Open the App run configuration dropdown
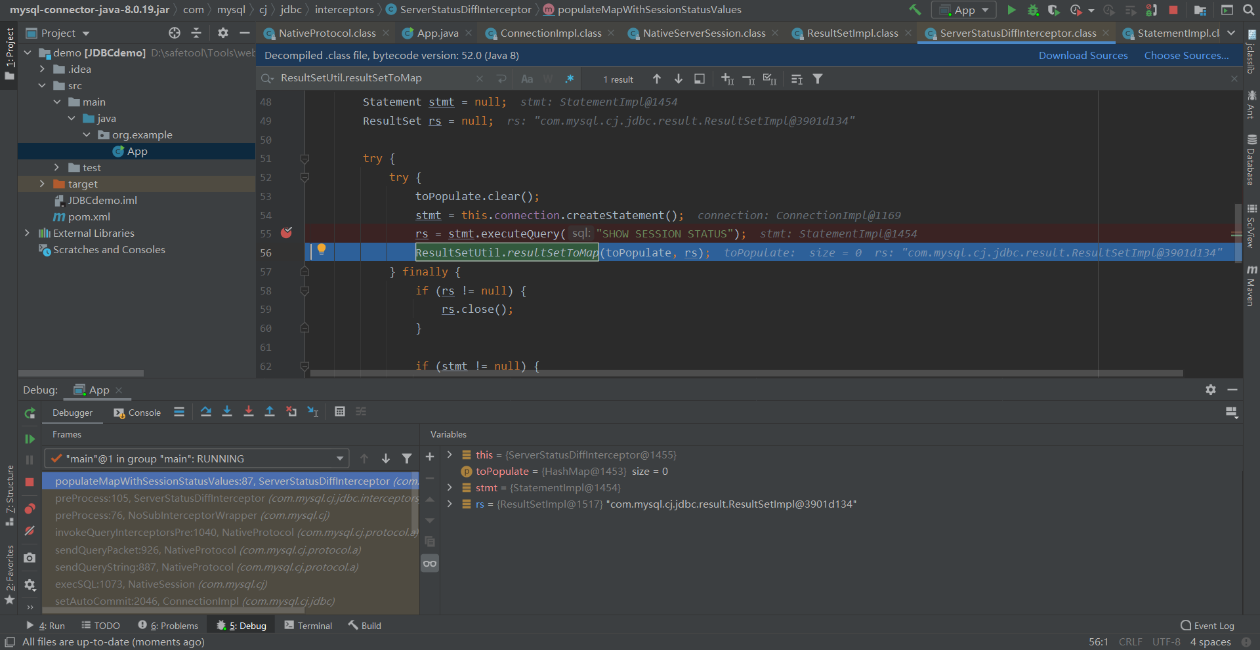Viewport: 1260px width, 650px height. coord(963,10)
